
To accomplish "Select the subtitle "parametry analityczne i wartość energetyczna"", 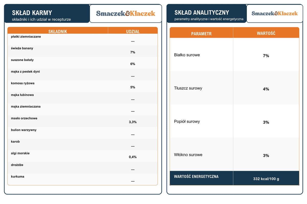I will tap(209, 19).
